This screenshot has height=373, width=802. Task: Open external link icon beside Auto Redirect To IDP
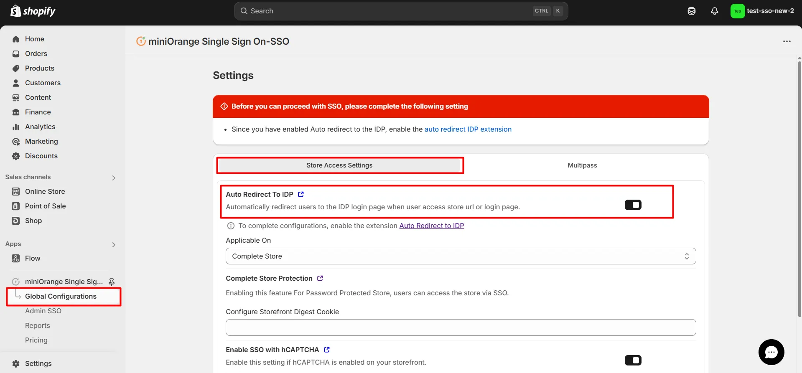pos(301,194)
